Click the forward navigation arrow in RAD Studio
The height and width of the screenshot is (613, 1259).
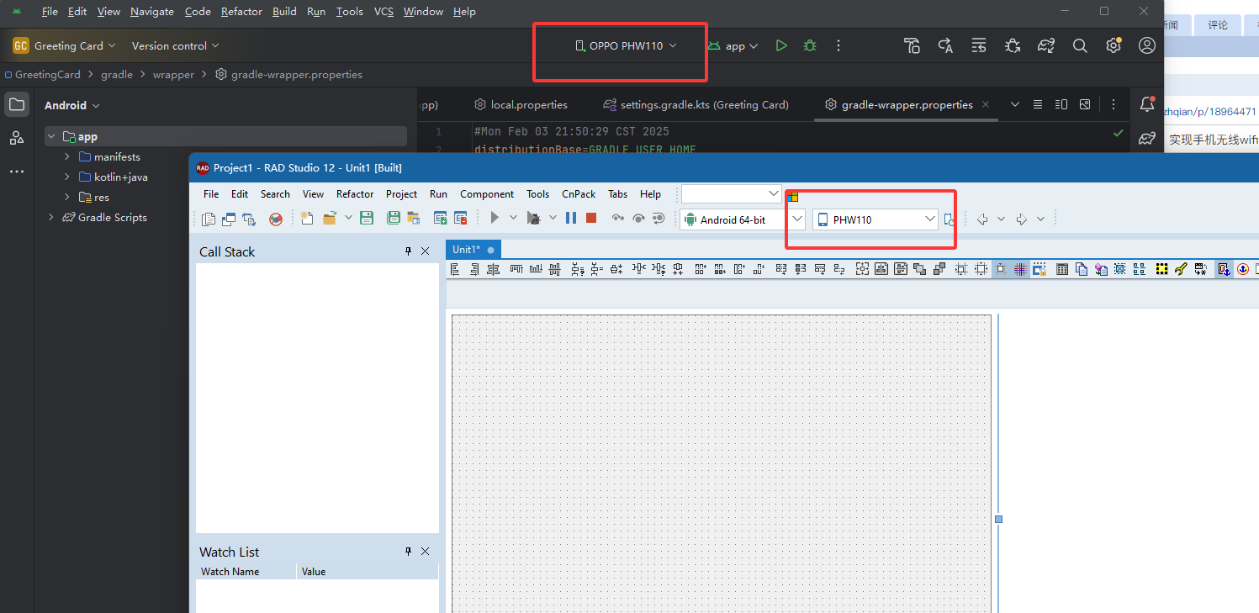pyautogui.click(x=1022, y=219)
